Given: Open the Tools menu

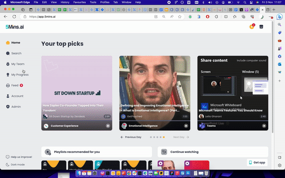Looking at the screenshot, I should coord(93,2).
